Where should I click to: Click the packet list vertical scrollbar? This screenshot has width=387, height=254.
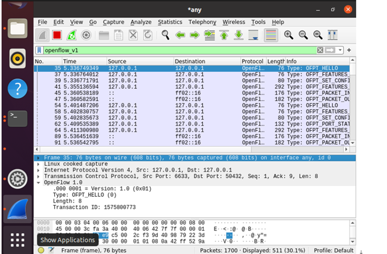[353, 103]
